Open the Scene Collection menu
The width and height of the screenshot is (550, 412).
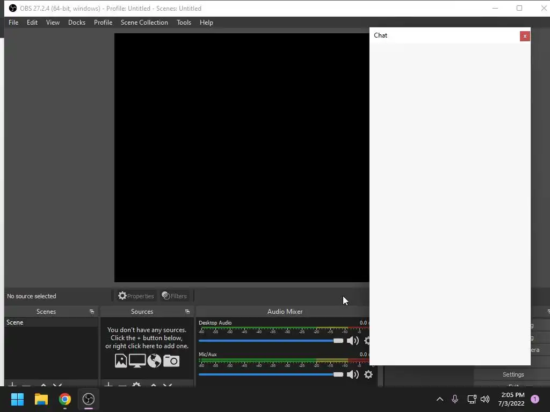point(144,23)
